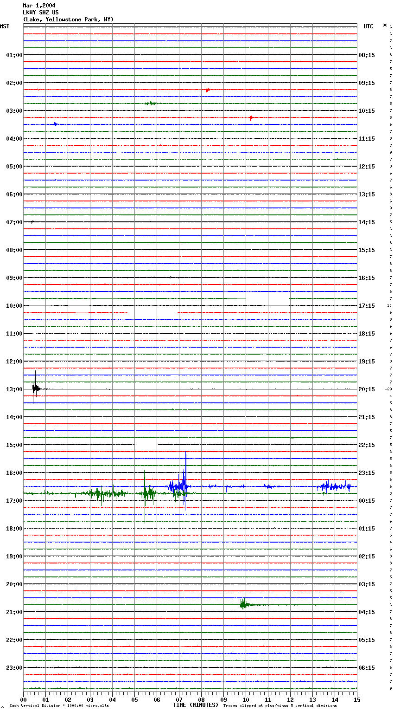Click the Lake, Yellowstone Park, WY caption
Viewport: 394px width, 712px height.
[68, 19]
